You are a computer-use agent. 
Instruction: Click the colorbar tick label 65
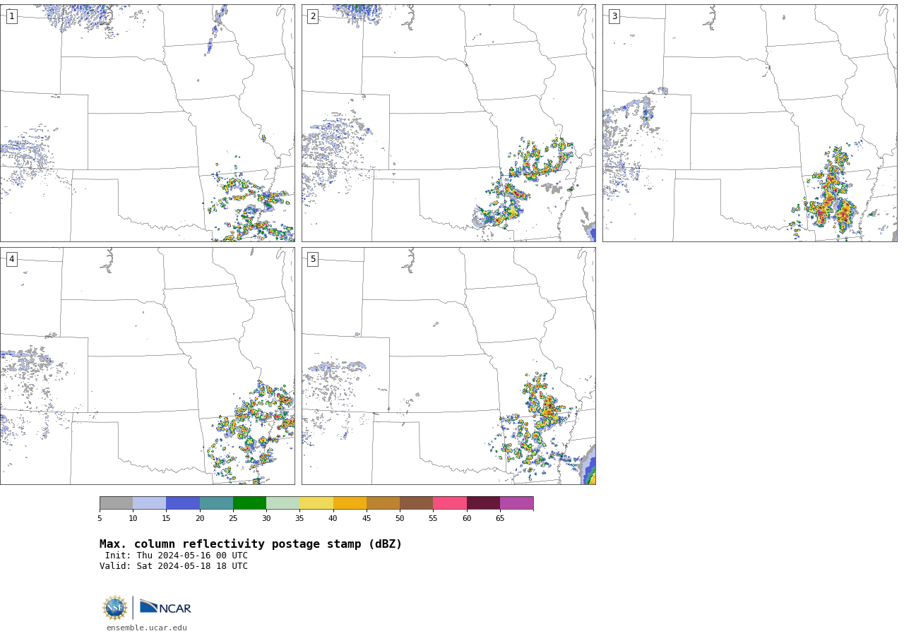500,519
